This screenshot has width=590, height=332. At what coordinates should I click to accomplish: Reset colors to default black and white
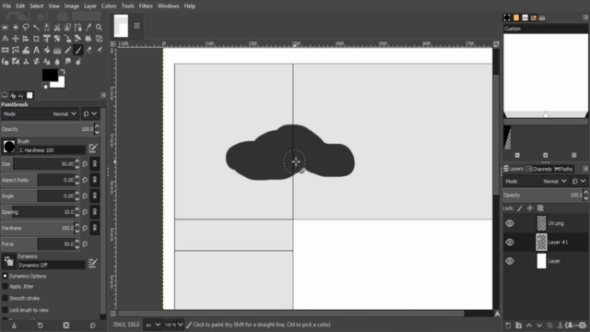click(44, 86)
